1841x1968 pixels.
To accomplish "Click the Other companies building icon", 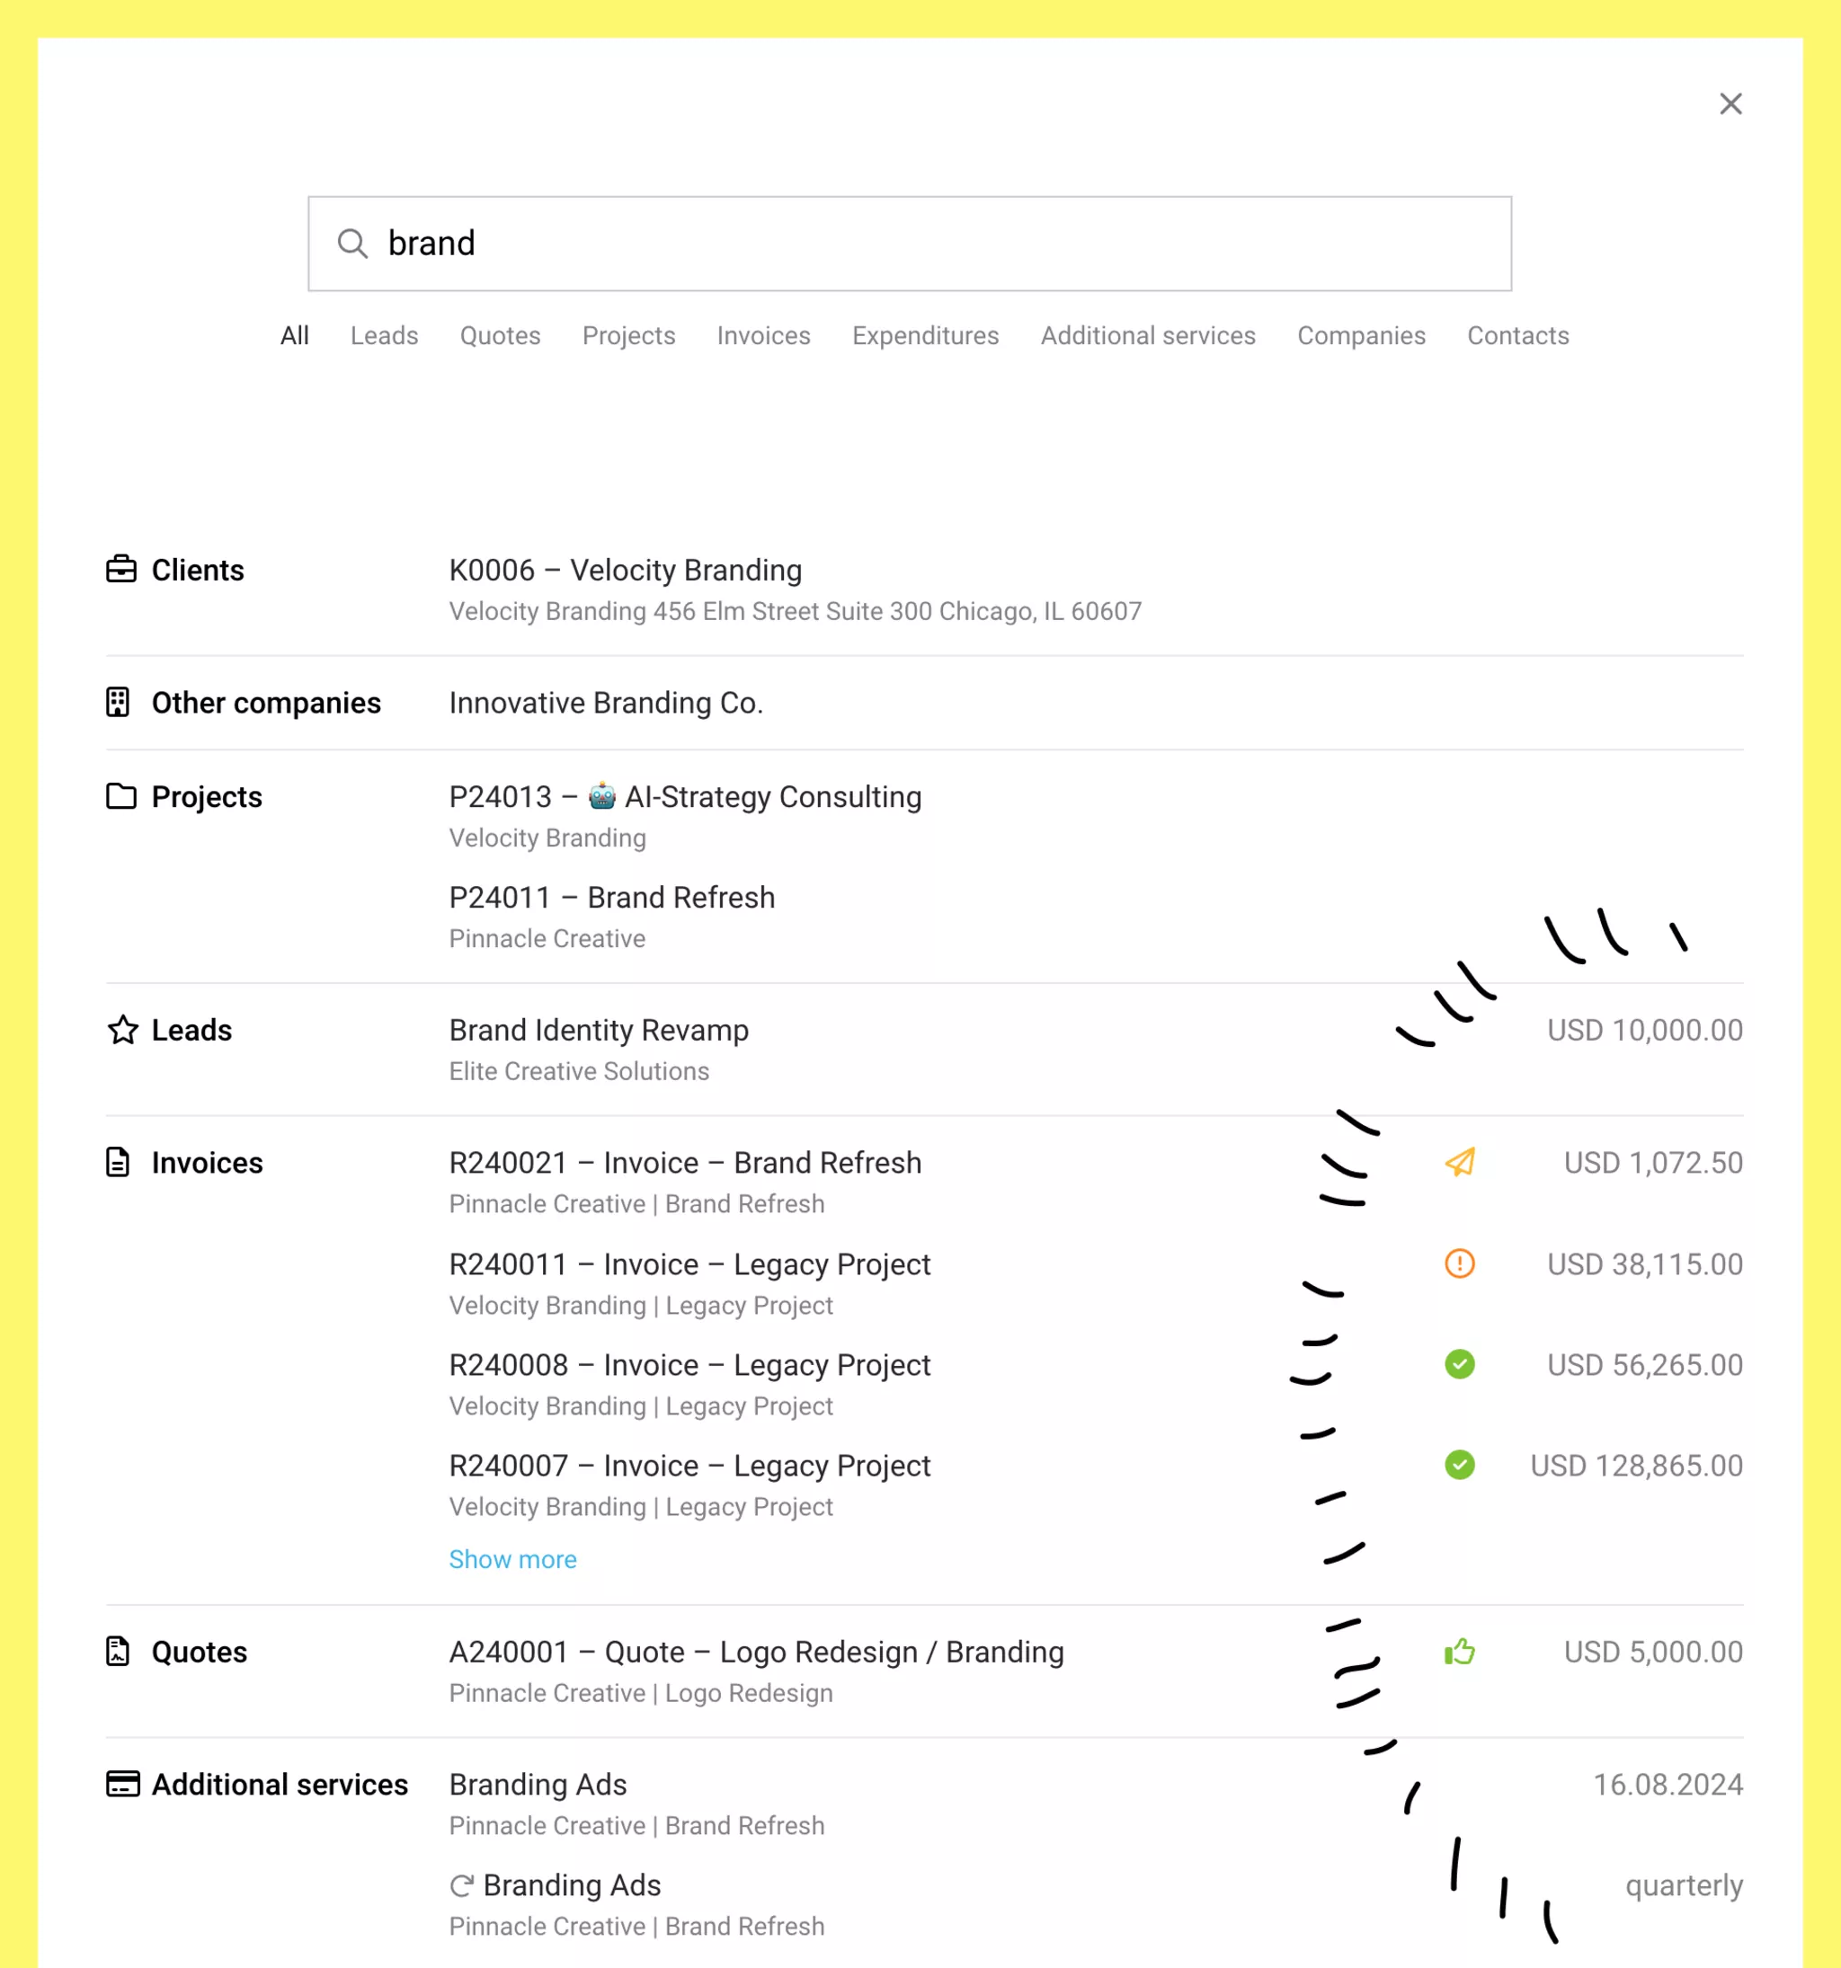I will (118, 702).
